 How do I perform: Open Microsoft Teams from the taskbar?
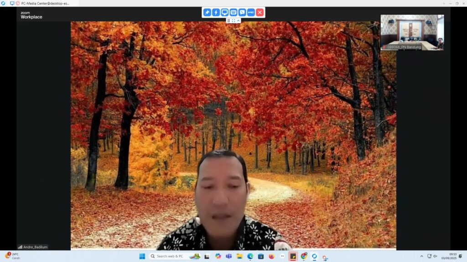pyautogui.click(x=228, y=256)
